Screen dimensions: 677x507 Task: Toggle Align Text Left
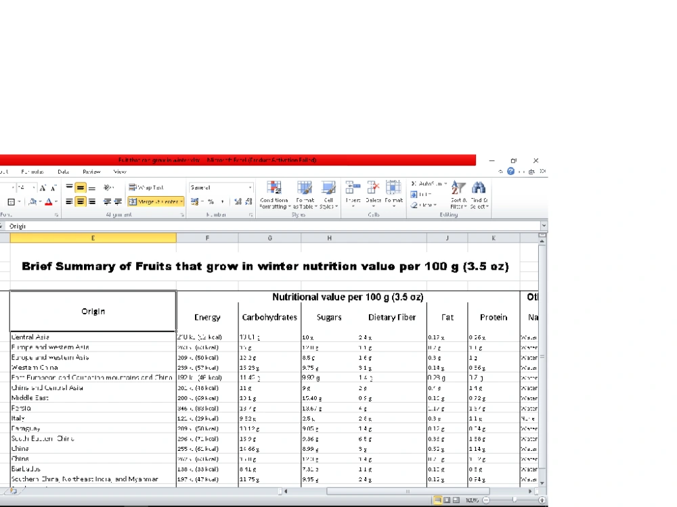(x=69, y=201)
